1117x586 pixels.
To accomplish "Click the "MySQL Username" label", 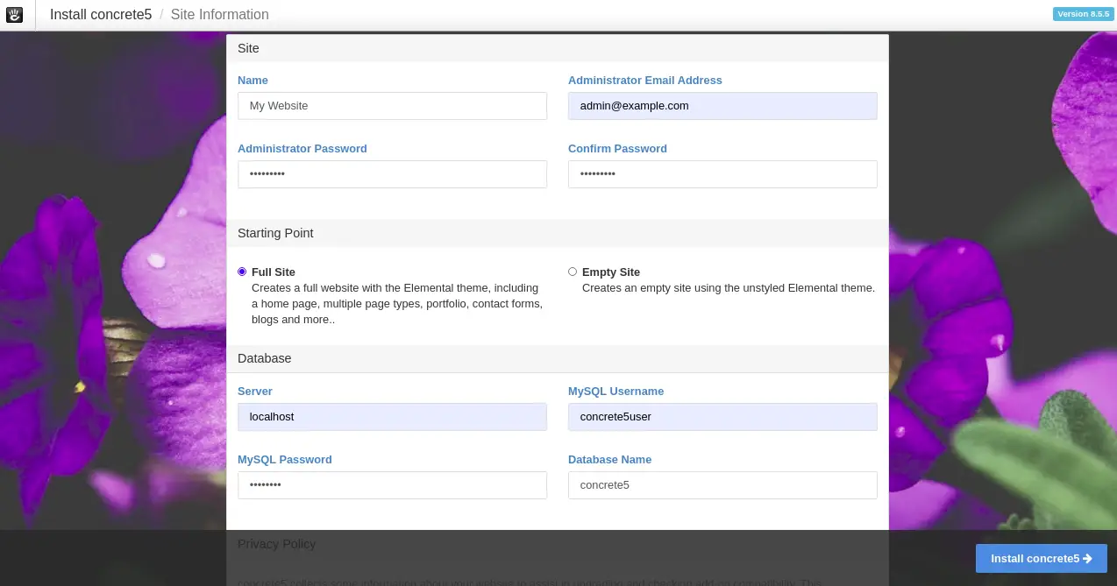I will point(615,392).
